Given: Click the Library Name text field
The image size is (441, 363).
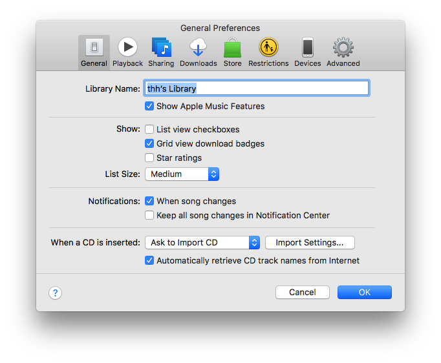Looking at the screenshot, I should pos(257,88).
